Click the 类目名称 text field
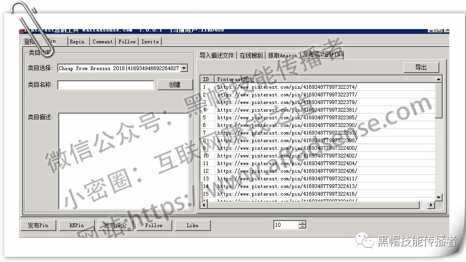Image resolution: width=466 pixels, height=262 pixels. point(105,85)
